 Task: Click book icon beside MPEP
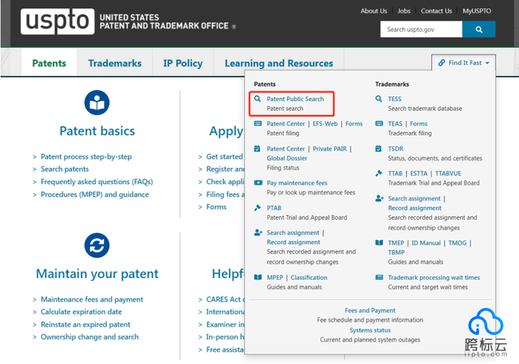[x=258, y=277]
